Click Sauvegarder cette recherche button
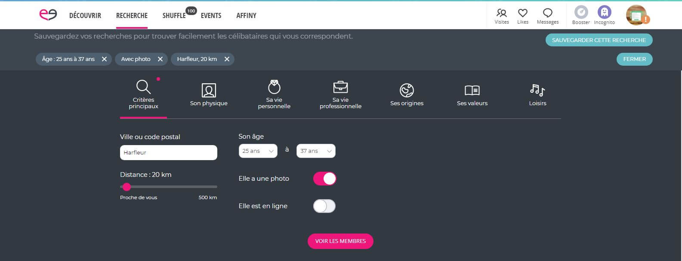 tap(599, 40)
